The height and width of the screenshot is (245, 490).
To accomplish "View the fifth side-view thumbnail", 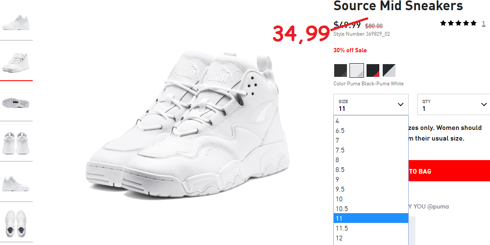I will click(16, 183).
